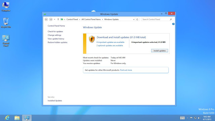
Task: Select All Control Panel Items breadcrumb
Action: click(x=91, y=19)
